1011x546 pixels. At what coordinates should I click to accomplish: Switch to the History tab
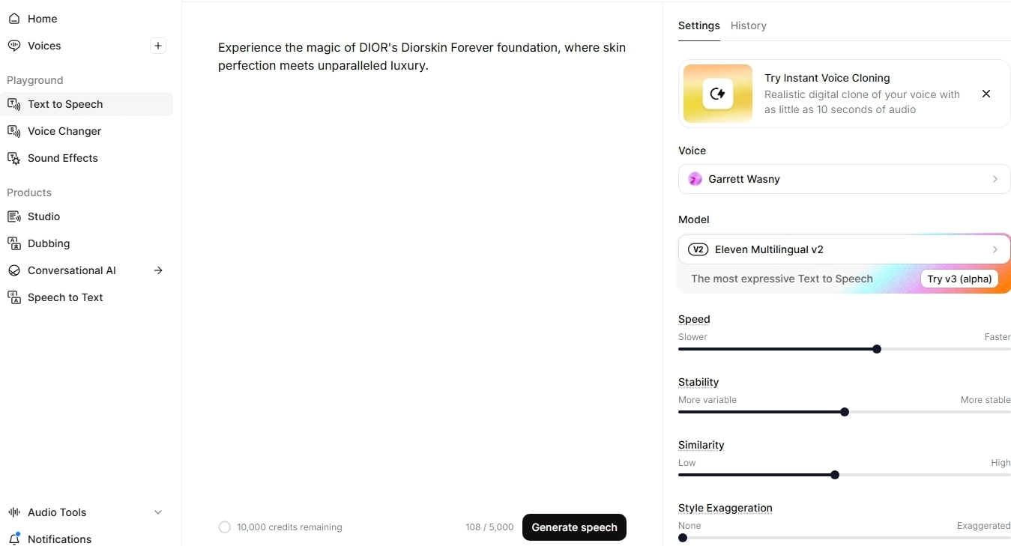coord(748,25)
